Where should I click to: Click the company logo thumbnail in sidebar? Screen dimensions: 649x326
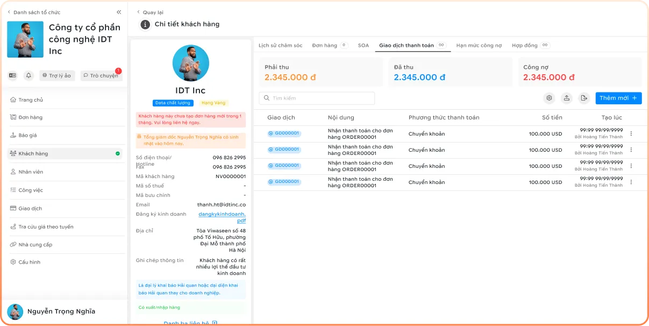[25, 39]
